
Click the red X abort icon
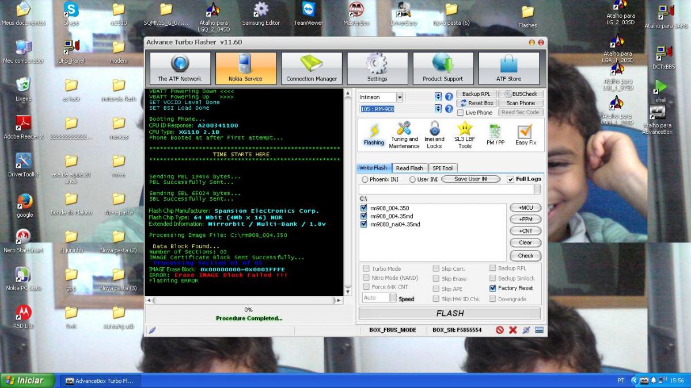point(512,330)
